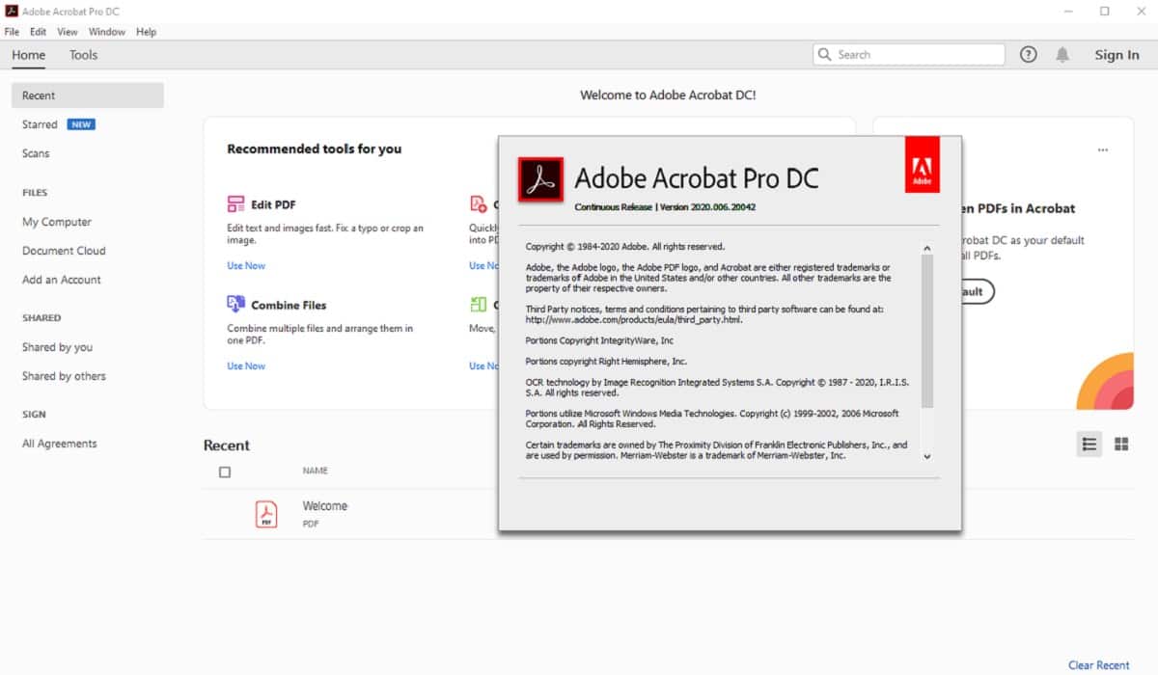Click the About dialog scrollbar thumb

coord(927,333)
